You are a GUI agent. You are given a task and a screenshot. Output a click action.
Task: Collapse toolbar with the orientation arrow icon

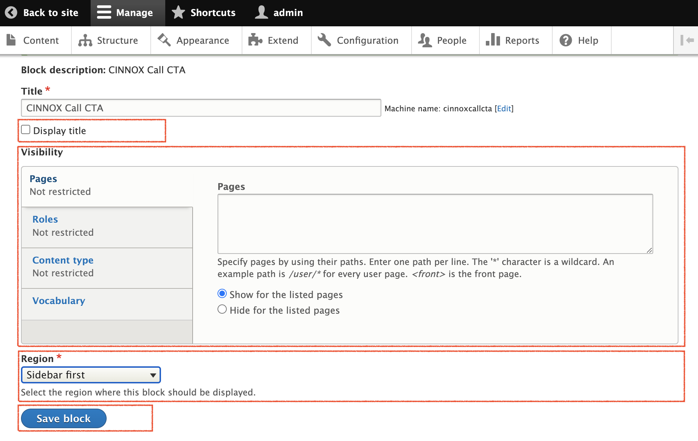tap(687, 40)
